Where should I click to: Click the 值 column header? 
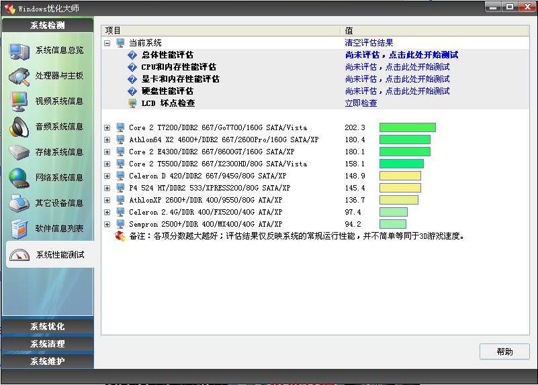click(x=435, y=30)
